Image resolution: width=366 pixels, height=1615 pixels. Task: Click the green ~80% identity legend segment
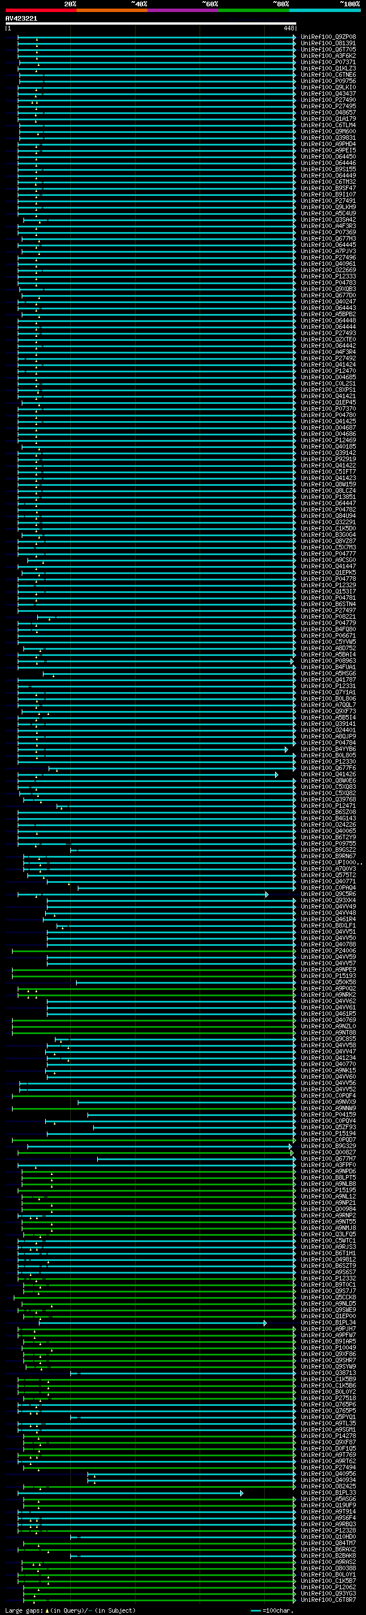pos(254,10)
